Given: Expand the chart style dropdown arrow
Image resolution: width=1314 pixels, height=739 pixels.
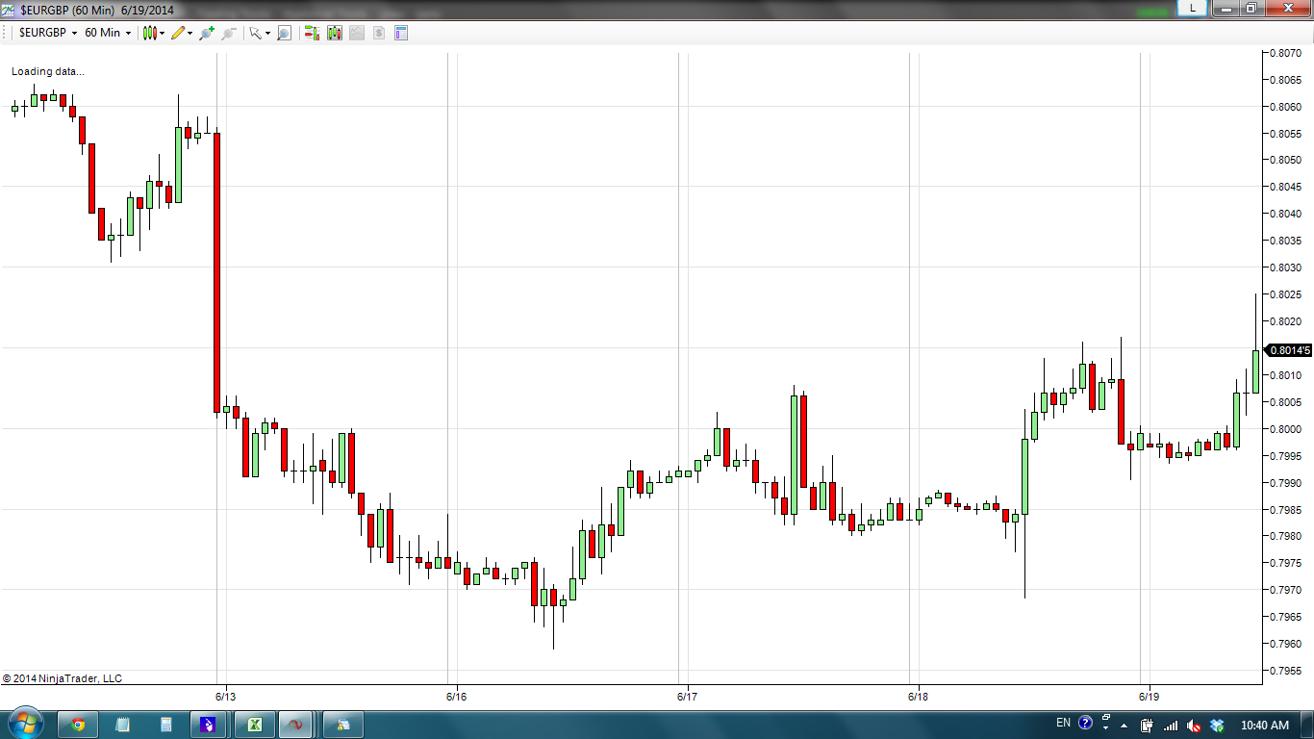Looking at the screenshot, I should click(163, 33).
